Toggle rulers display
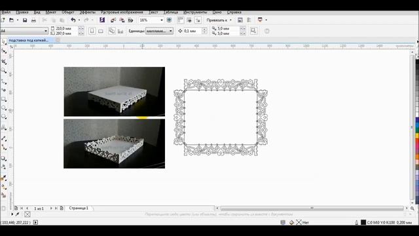Viewport: 419px width, 236px height. [x=181, y=20]
